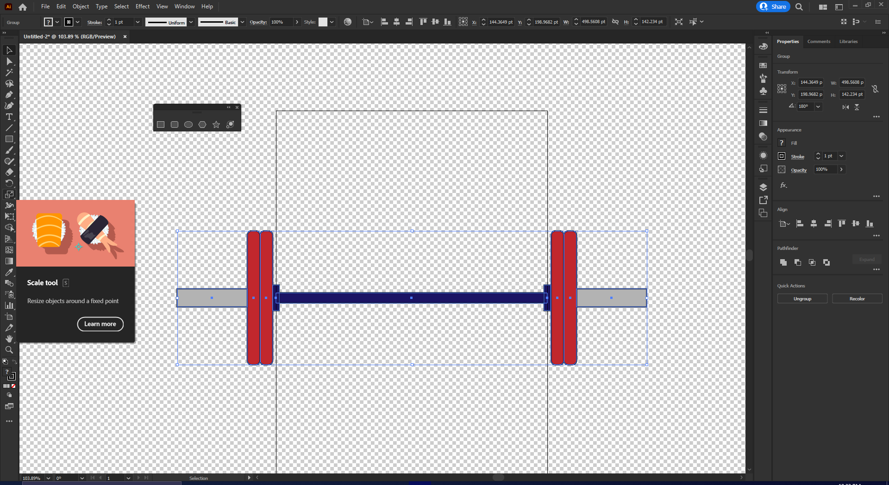Select the Rotate tool
This screenshot has width=889, height=485.
coord(9,183)
